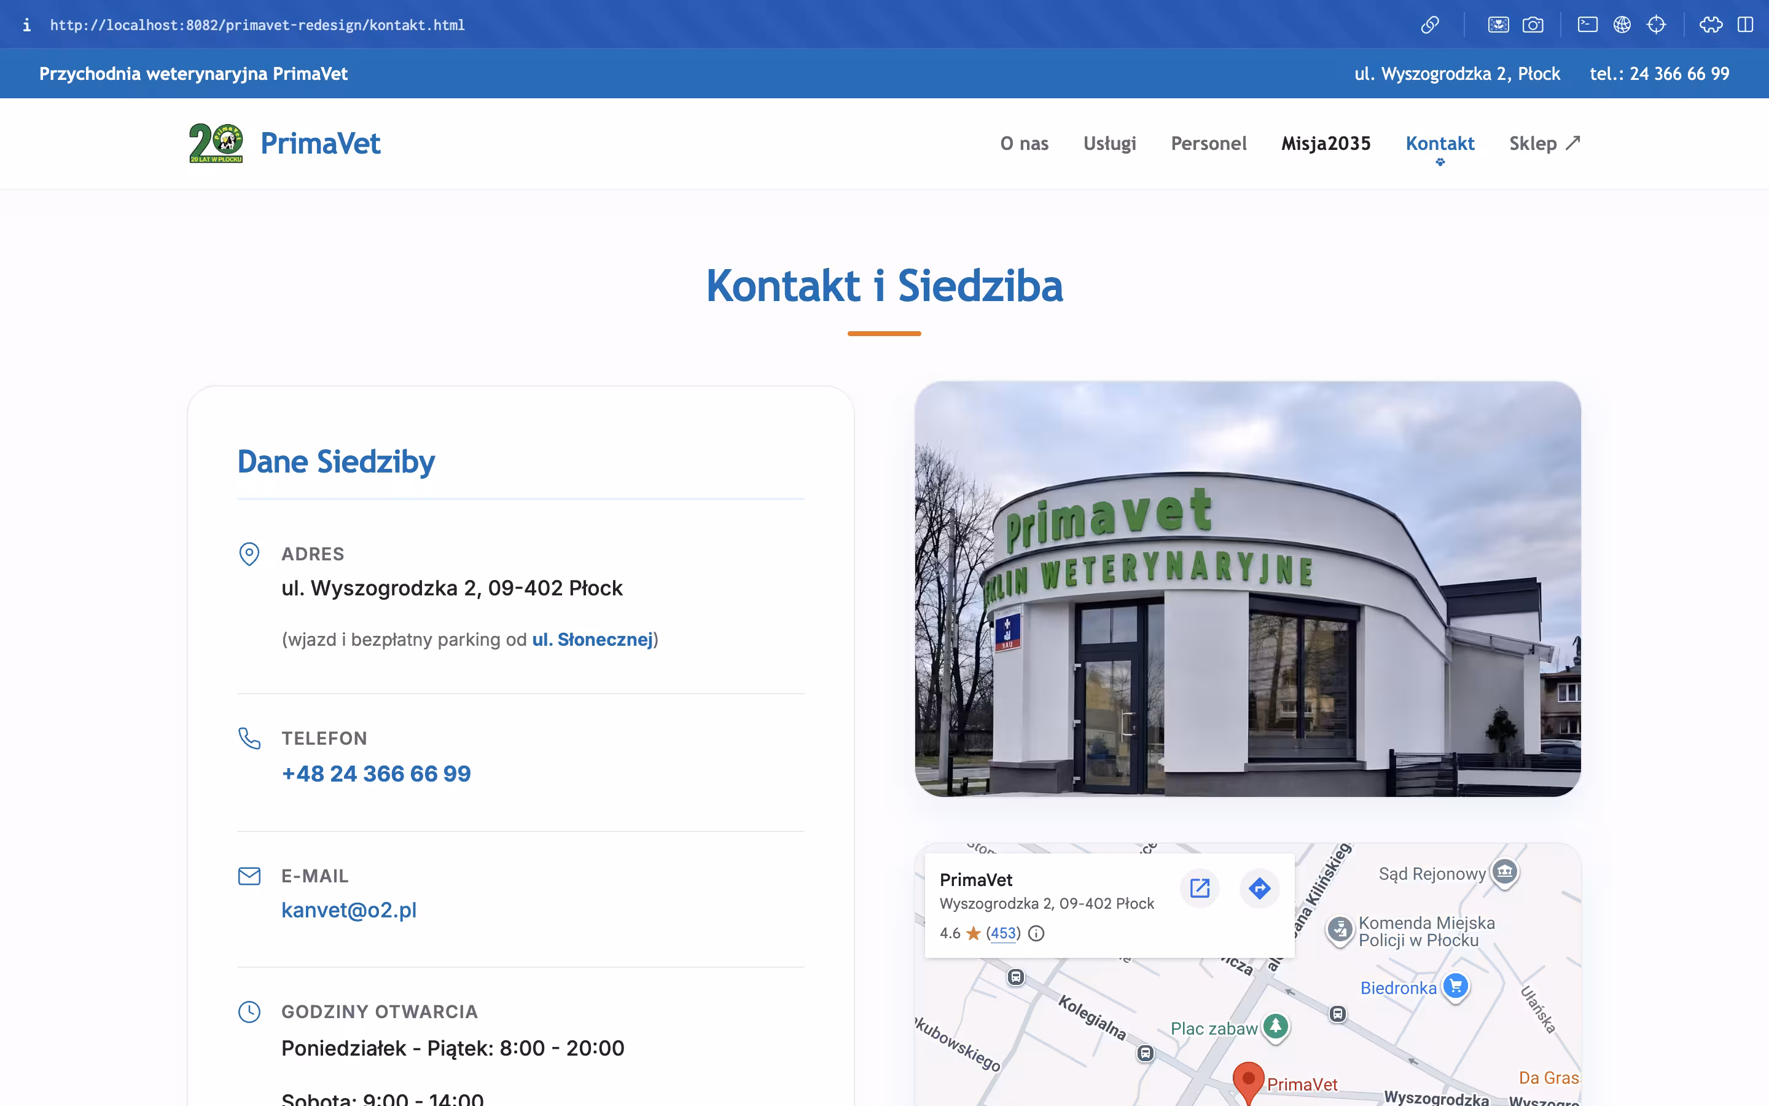Open the Misja2035 menu item
This screenshot has height=1106, width=1769.
coord(1326,143)
